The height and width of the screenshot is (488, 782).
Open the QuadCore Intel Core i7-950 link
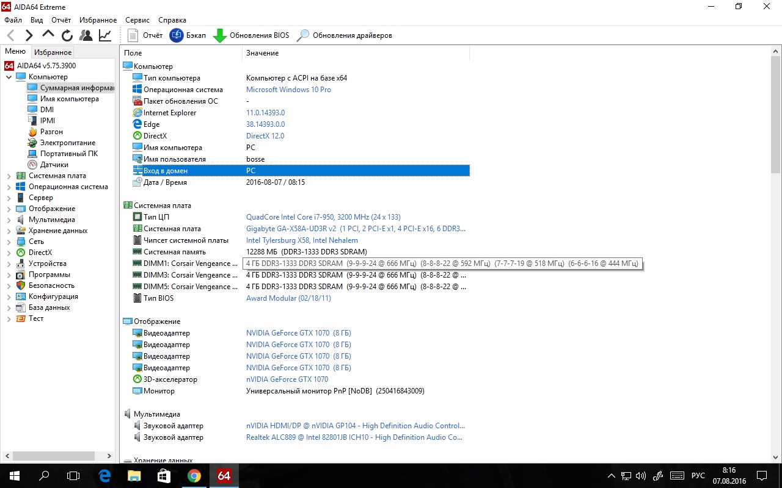coord(323,217)
